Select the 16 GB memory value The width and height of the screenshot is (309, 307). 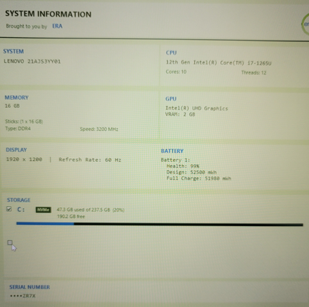click(12, 106)
